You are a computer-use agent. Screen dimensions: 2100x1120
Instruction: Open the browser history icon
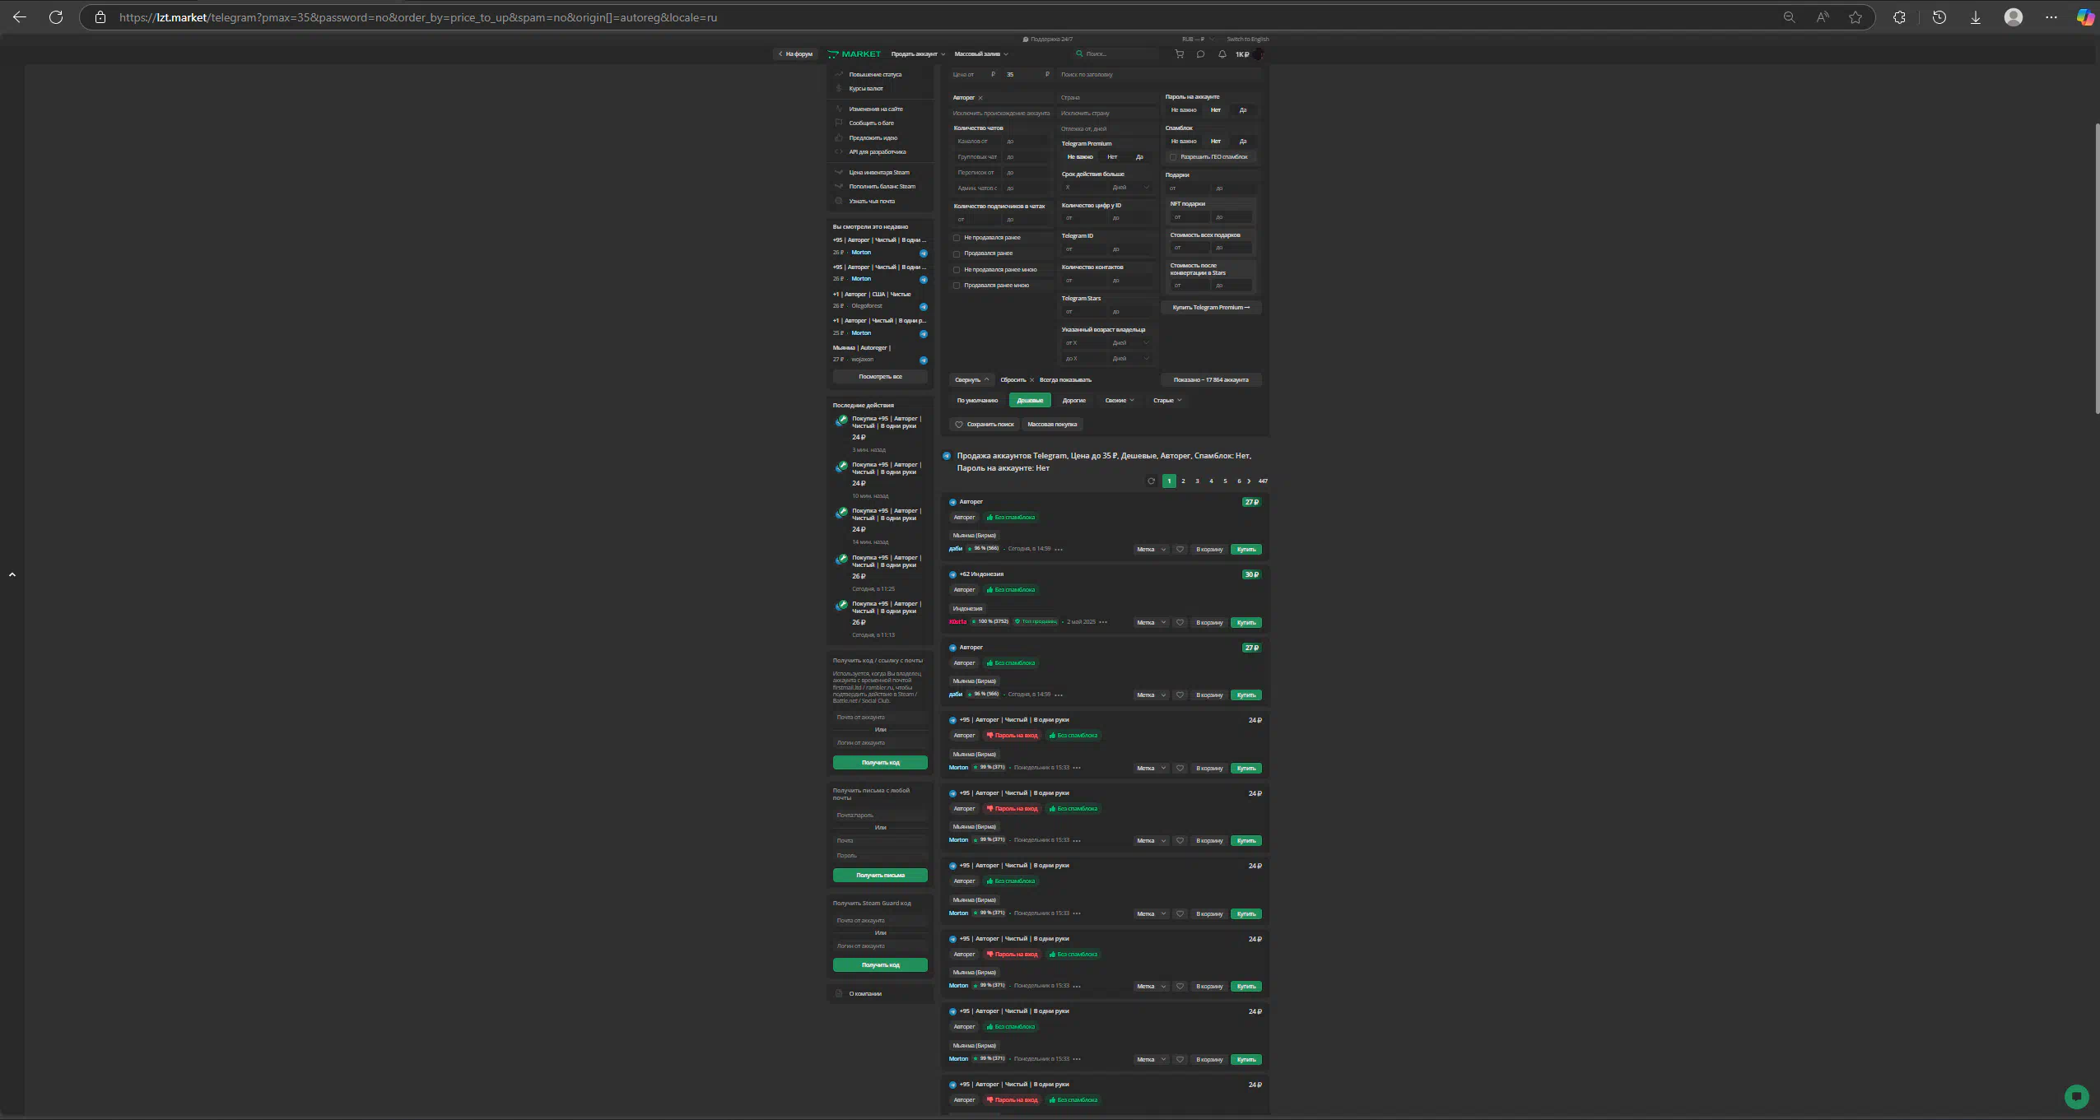click(x=1939, y=17)
